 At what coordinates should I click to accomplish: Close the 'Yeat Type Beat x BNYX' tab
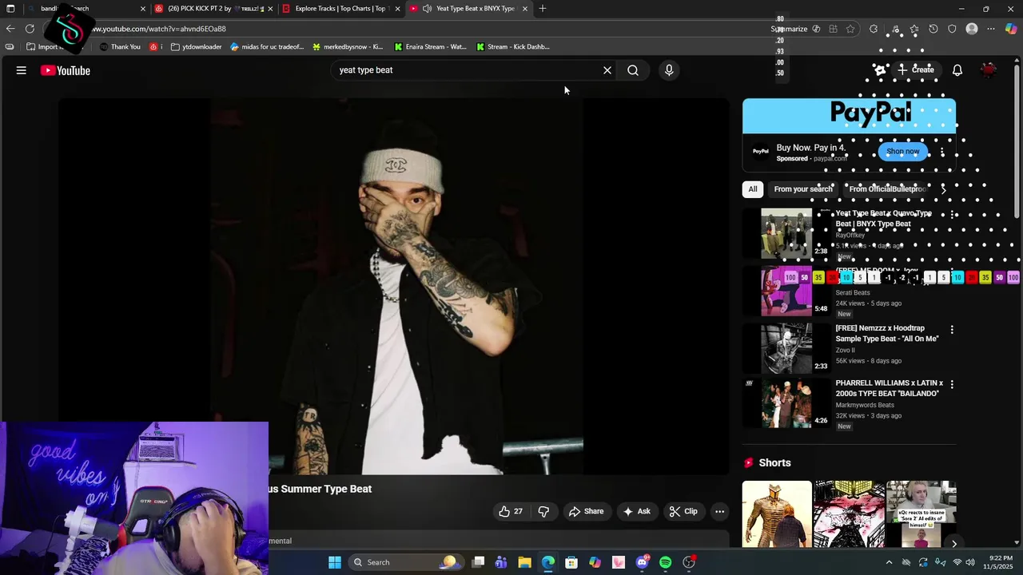point(525,9)
